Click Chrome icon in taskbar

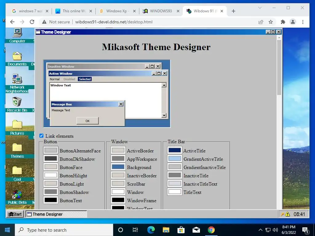(211, 230)
